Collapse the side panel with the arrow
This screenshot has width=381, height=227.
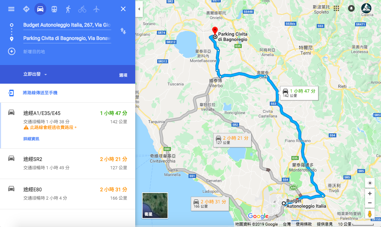(139, 9)
